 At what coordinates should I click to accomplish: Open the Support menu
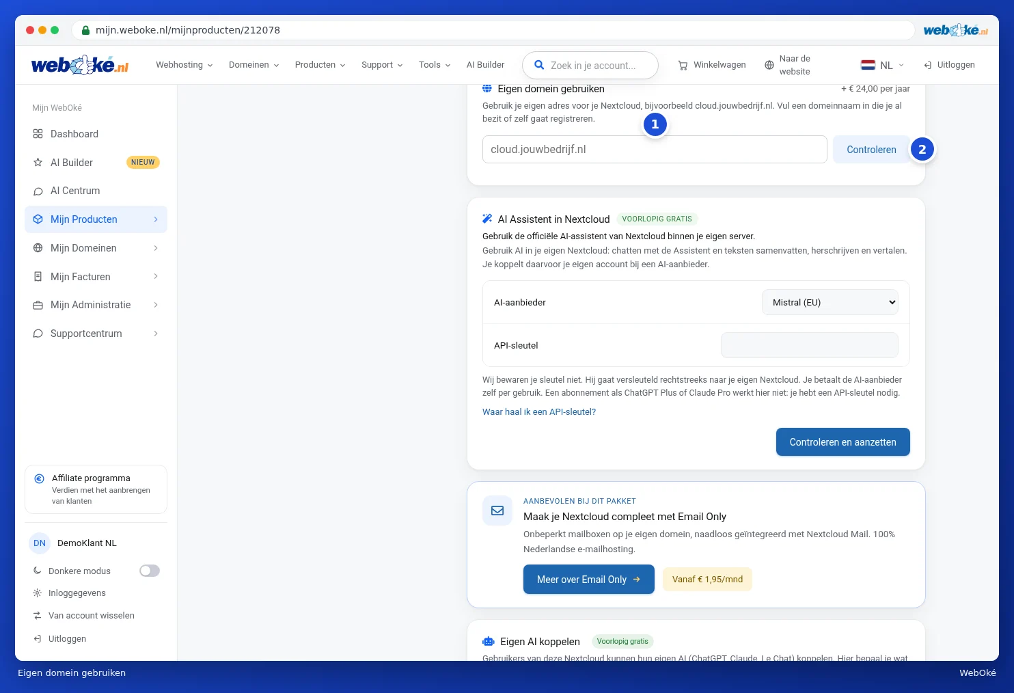(382, 65)
